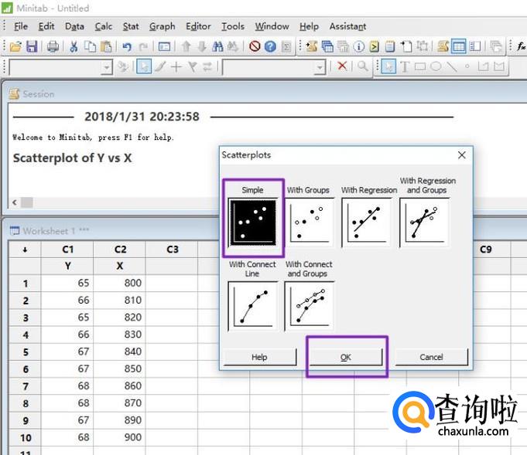The image size is (527, 455).
Task: Open the Editor menu
Action: (198, 26)
